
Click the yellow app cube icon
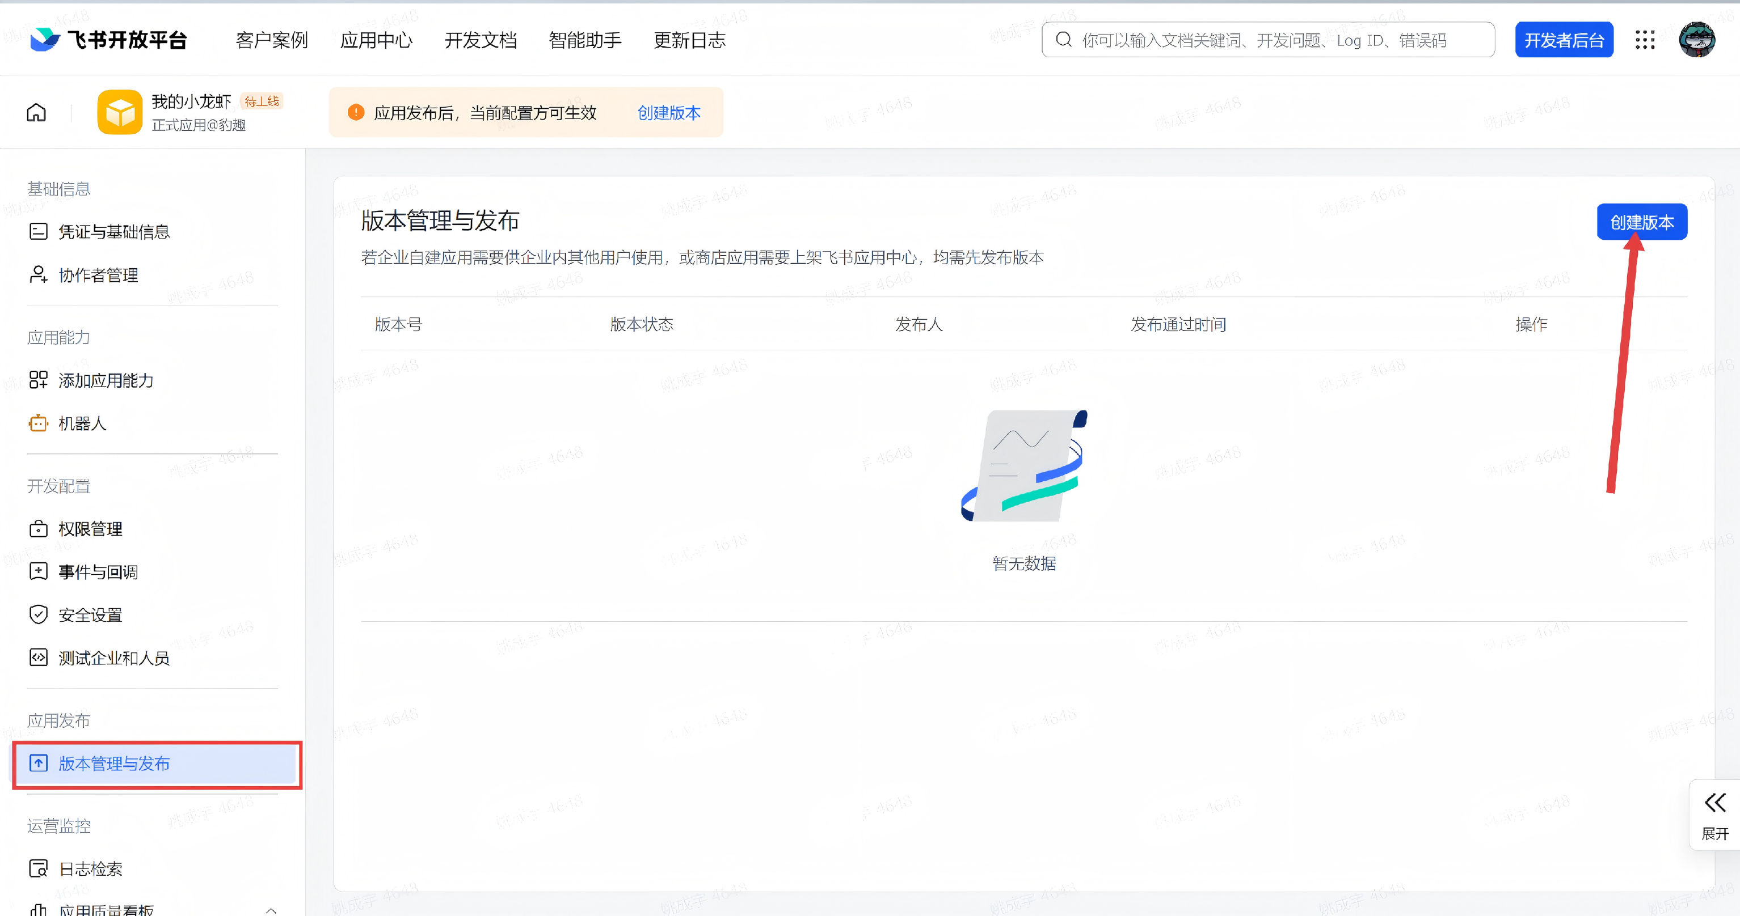coord(120,112)
